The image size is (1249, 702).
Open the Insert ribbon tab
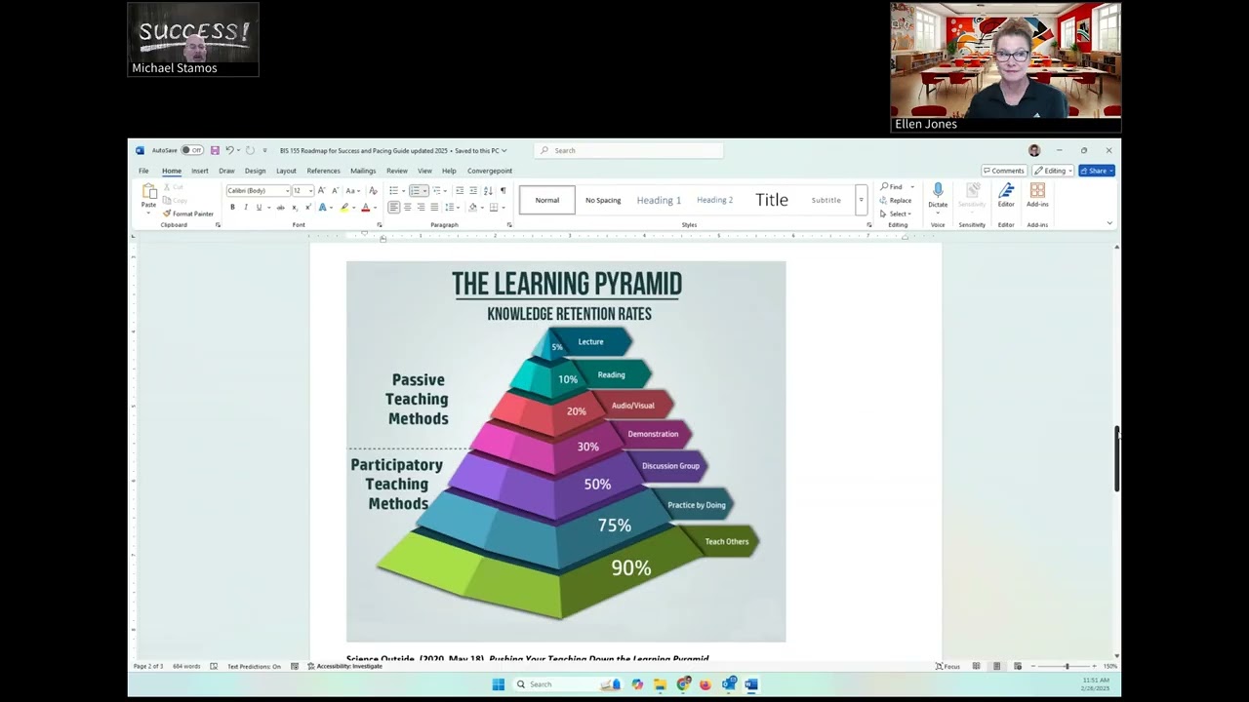tap(200, 171)
